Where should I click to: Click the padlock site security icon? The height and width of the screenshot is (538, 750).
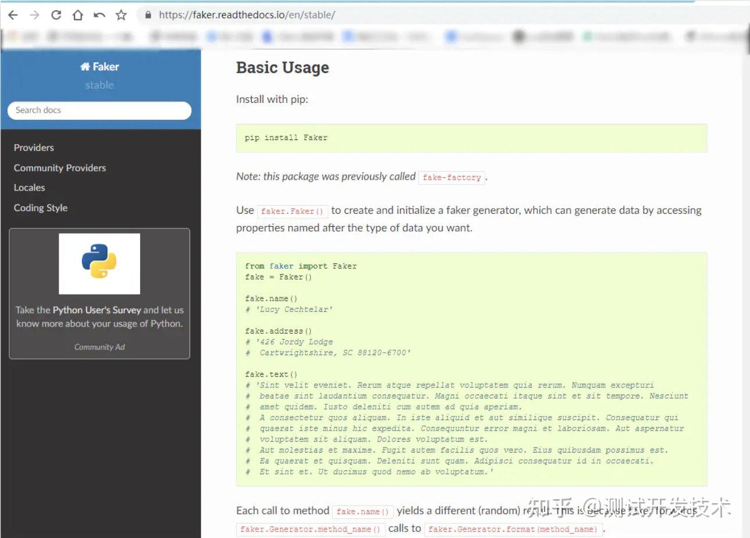148,15
